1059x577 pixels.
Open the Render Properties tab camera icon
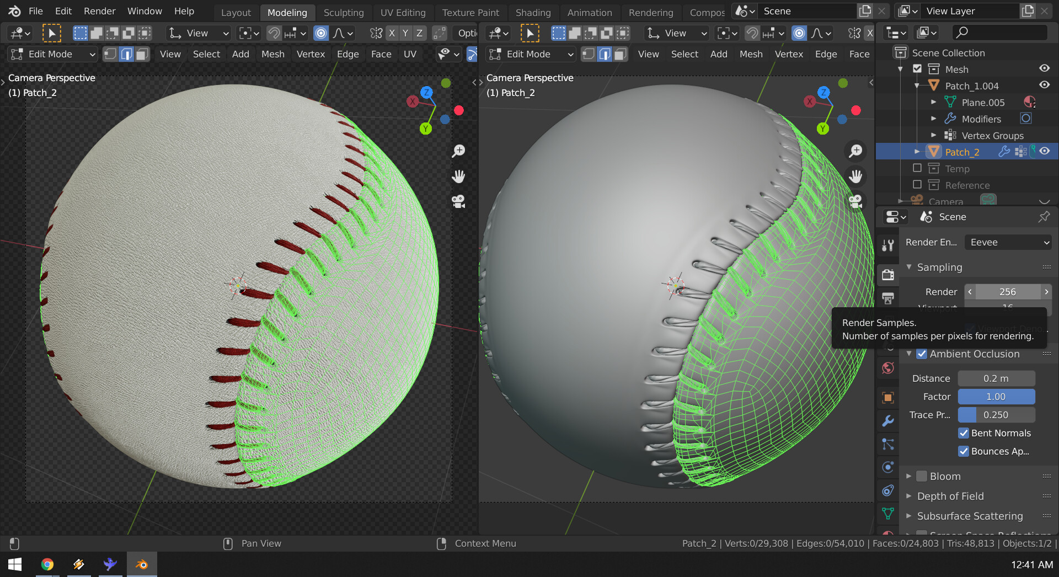coord(888,274)
